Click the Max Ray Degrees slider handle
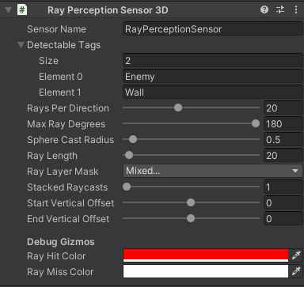The image size is (304, 287). pyautogui.click(x=256, y=123)
